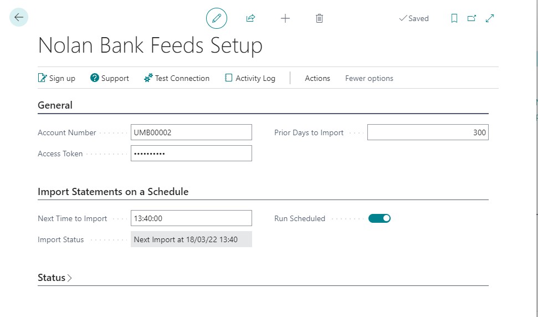This screenshot has width=538, height=317.
Task: Click the pencil edit icon
Action: click(x=217, y=18)
